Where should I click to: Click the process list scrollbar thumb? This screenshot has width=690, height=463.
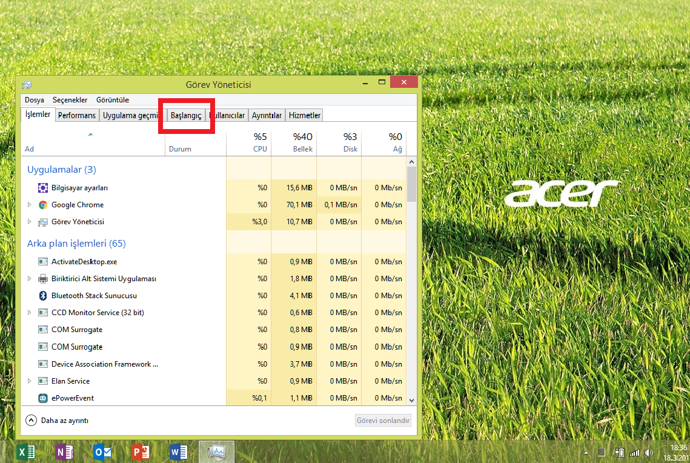pyautogui.click(x=412, y=184)
